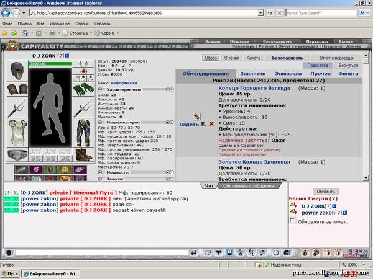Open the address bar dropdown arrow

coord(260,13)
